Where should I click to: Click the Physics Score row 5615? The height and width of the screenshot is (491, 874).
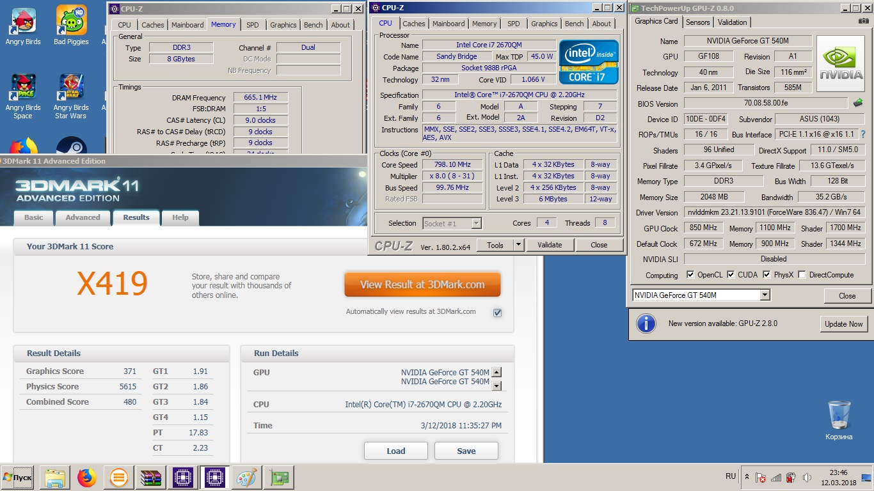pyautogui.click(x=81, y=387)
